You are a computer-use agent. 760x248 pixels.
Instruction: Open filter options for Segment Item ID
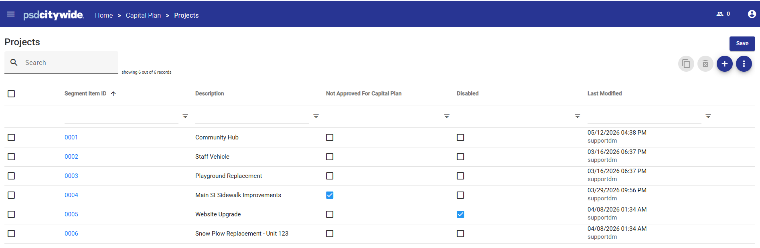tap(185, 116)
